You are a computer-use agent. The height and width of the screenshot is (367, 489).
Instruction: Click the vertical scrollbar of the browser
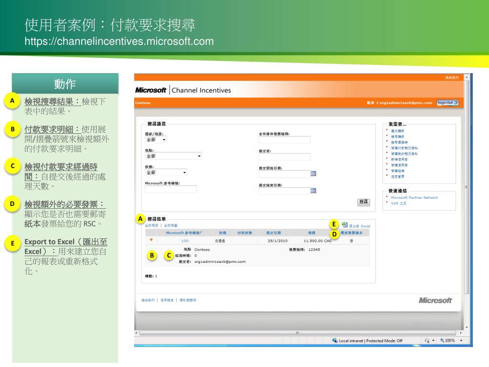point(467,187)
